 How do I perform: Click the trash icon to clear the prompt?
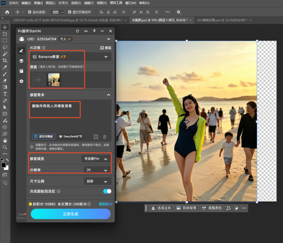coord(105,137)
